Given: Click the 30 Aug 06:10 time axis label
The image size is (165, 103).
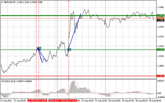Looking at the screenshot, I should (142, 101).
